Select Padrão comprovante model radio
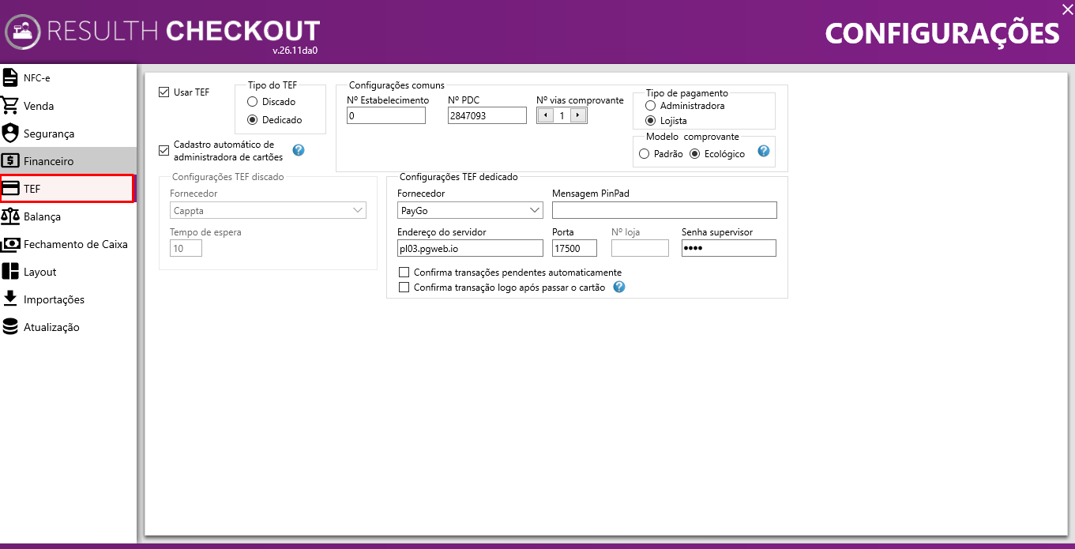Screen dimensions: 1075x549 [645, 154]
